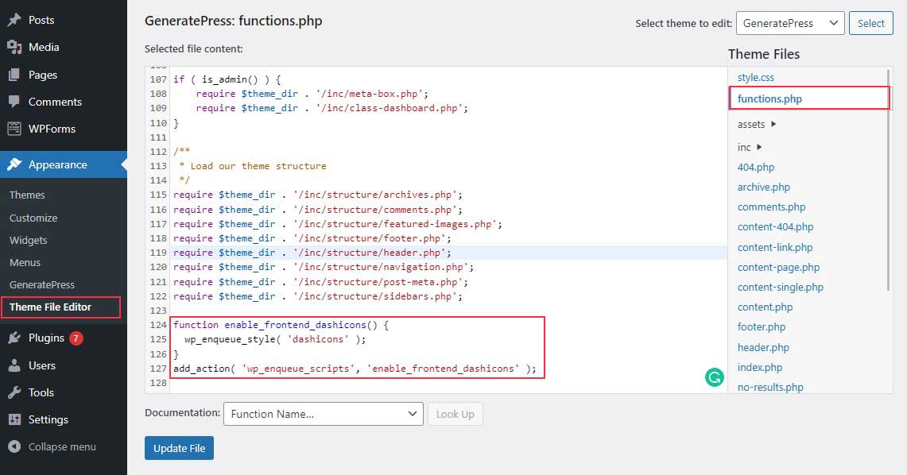This screenshot has height=475, width=907.
Task: Open Menus submenu item
Action: pyautogui.click(x=25, y=262)
